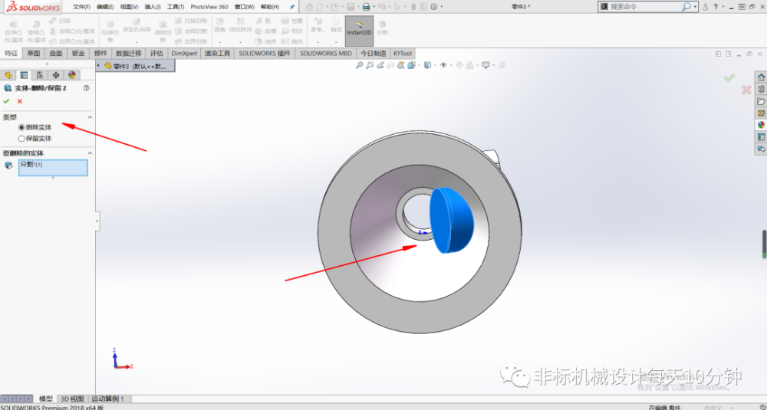Open the FeatureManager design tree tab
This screenshot has width=767, height=410.
pyautogui.click(x=8, y=75)
